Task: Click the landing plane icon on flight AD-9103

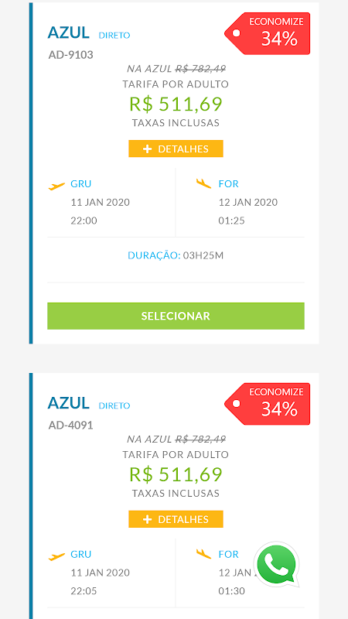Action: tap(203, 183)
